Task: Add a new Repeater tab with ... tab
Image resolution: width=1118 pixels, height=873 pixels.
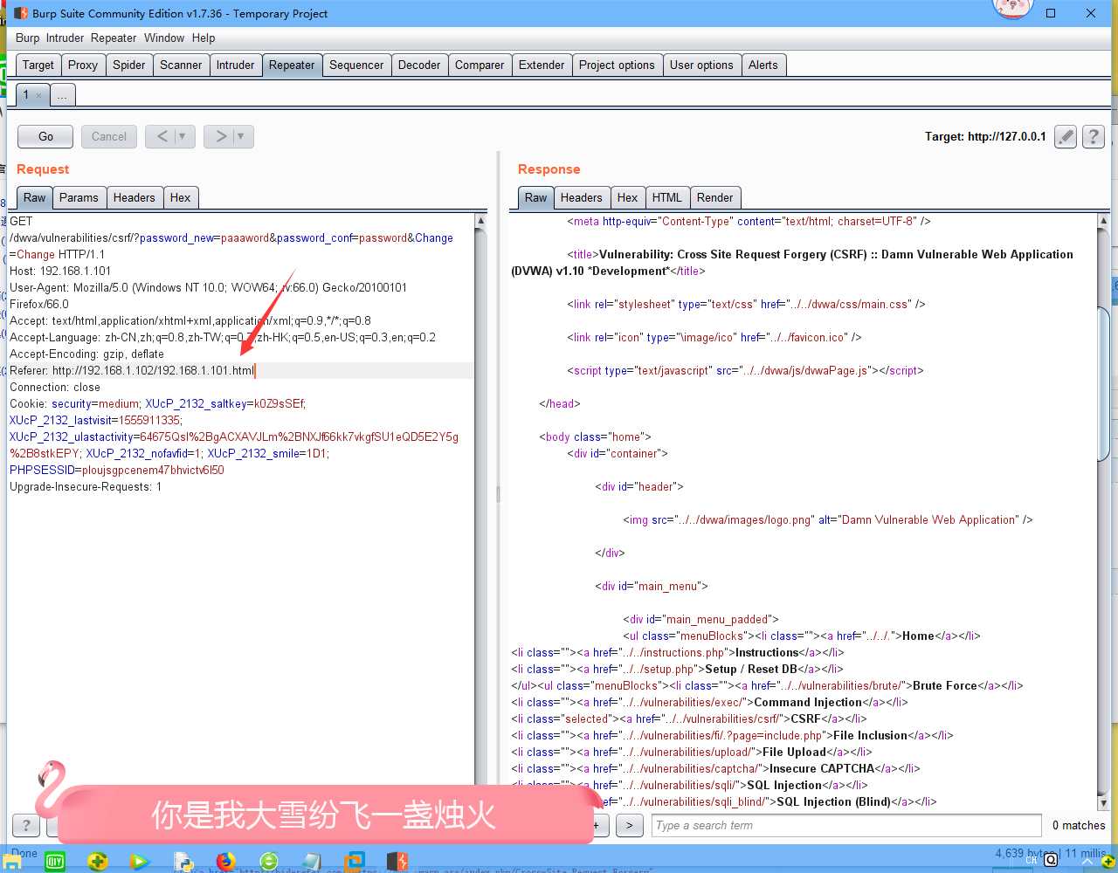Action: click(x=63, y=95)
